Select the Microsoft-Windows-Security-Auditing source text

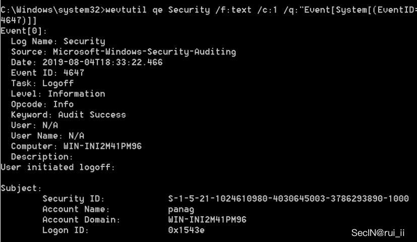144,51
